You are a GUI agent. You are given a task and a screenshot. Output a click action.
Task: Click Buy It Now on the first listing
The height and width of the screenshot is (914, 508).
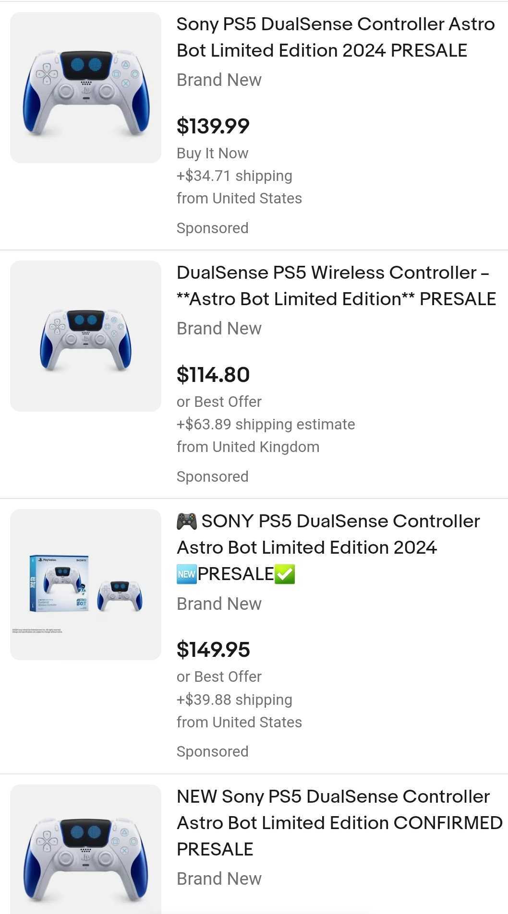(x=213, y=153)
